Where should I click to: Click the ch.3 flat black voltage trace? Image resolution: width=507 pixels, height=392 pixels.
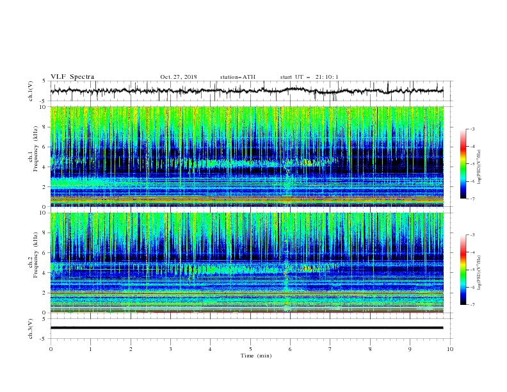pos(246,328)
